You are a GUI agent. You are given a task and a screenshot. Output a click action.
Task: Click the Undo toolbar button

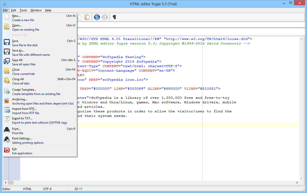click(x=97, y=17)
